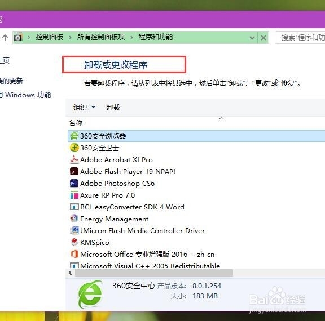Click the left arrow of horizontal scrollbar
The width and height of the screenshot is (325, 321).
71,273
